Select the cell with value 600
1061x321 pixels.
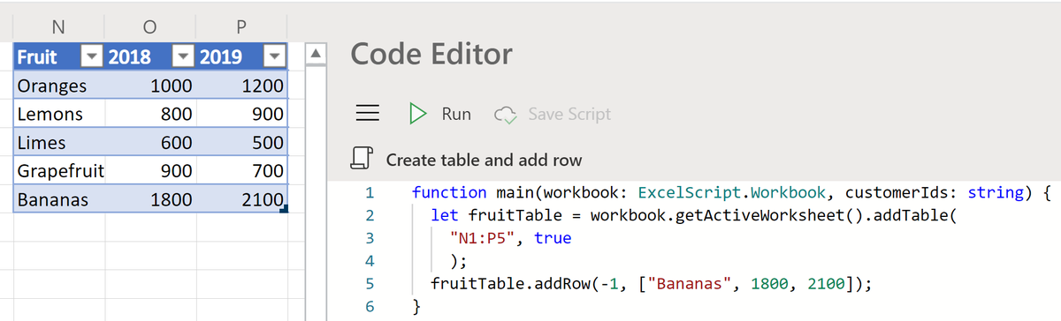[149, 143]
